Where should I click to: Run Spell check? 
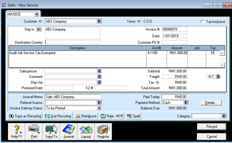pyautogui.click(x=133, y=116)
